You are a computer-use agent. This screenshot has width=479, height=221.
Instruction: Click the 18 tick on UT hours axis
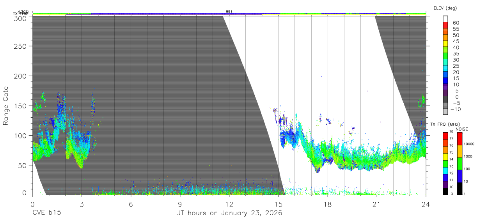[x=327, y=204]
